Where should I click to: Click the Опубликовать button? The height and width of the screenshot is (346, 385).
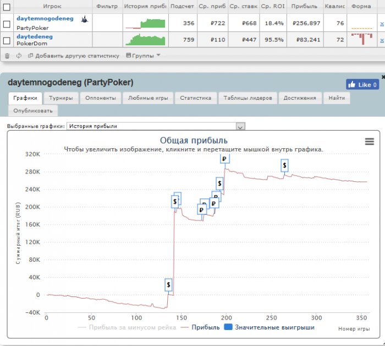click(x=33, y=111)
